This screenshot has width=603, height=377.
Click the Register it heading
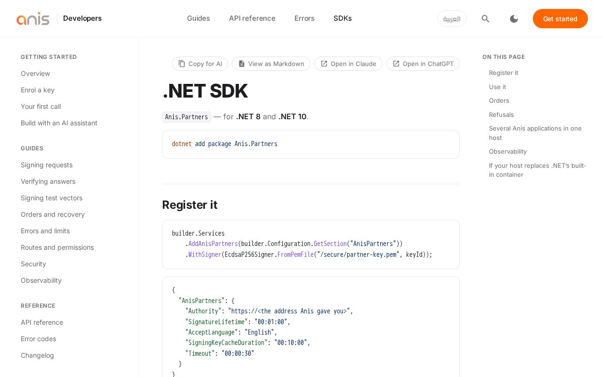click(190, 205)
